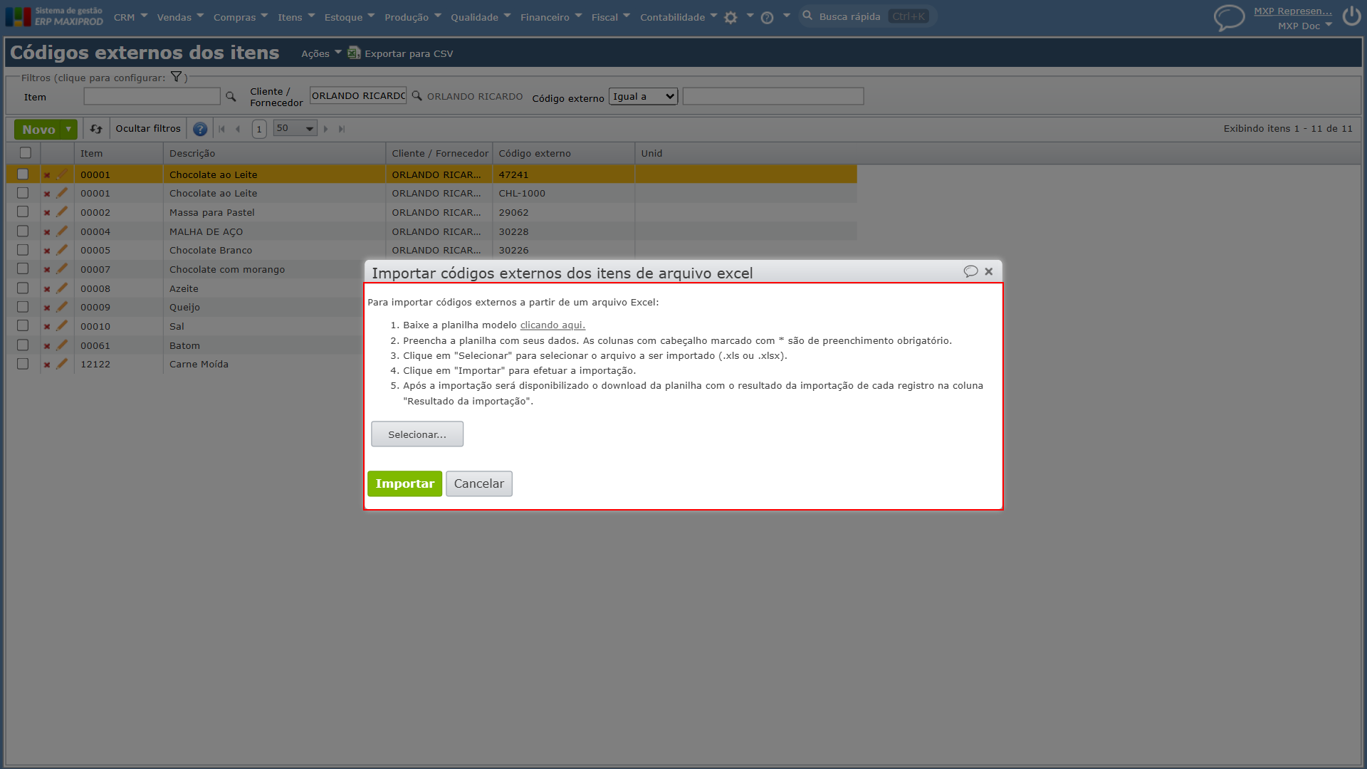Click the refresh list icon
This screenshot has height=769, width=1367.
96,129
